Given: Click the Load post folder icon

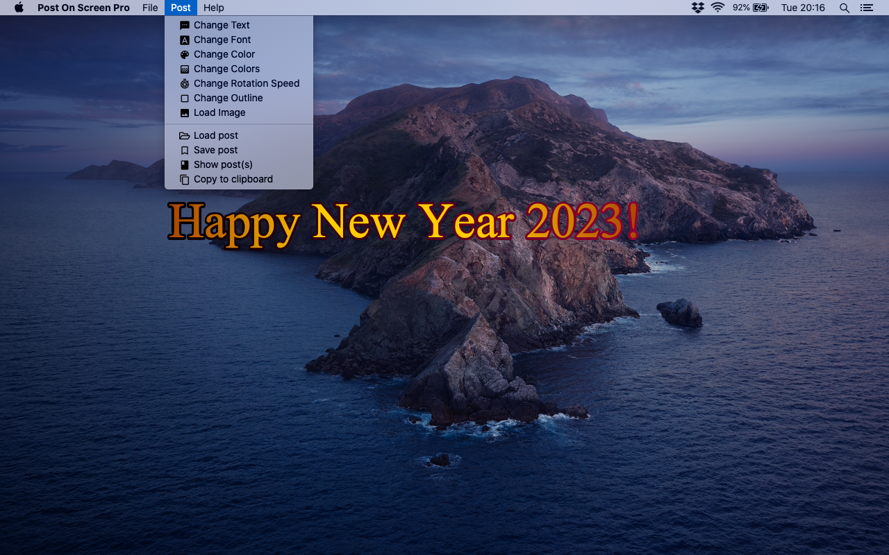Looking at the screenshot, I should [185, 135].
